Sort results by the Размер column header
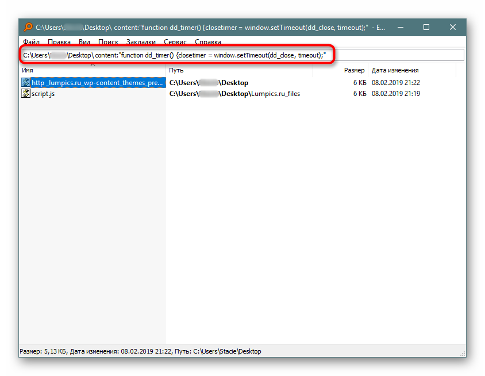This screenshot has width=485, height=376. point(341,70)
